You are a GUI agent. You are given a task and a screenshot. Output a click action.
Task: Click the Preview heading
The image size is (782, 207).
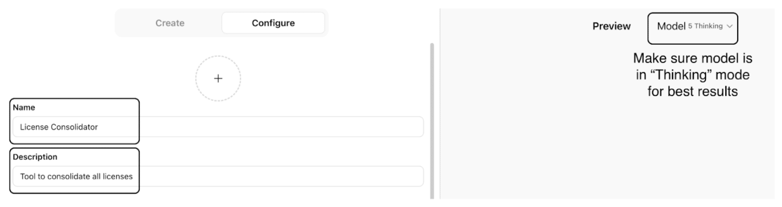[x=611, y=27]
